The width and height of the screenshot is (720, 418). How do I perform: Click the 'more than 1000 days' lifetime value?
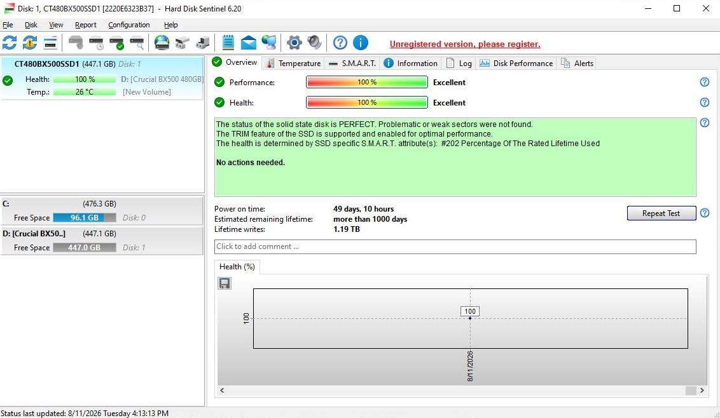tap(370, 219)
